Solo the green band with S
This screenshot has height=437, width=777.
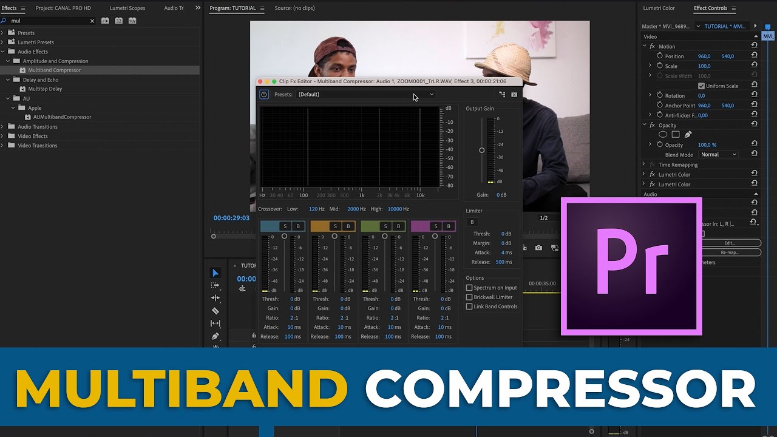pyautogui.click(x=385, y=226)
